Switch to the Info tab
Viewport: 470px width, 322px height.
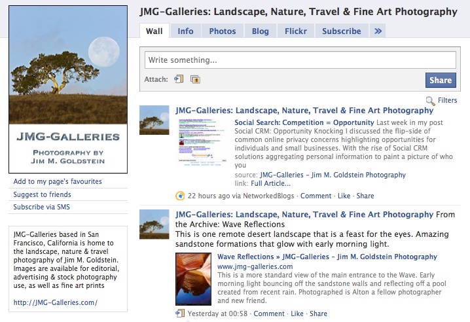pos(185,31)
